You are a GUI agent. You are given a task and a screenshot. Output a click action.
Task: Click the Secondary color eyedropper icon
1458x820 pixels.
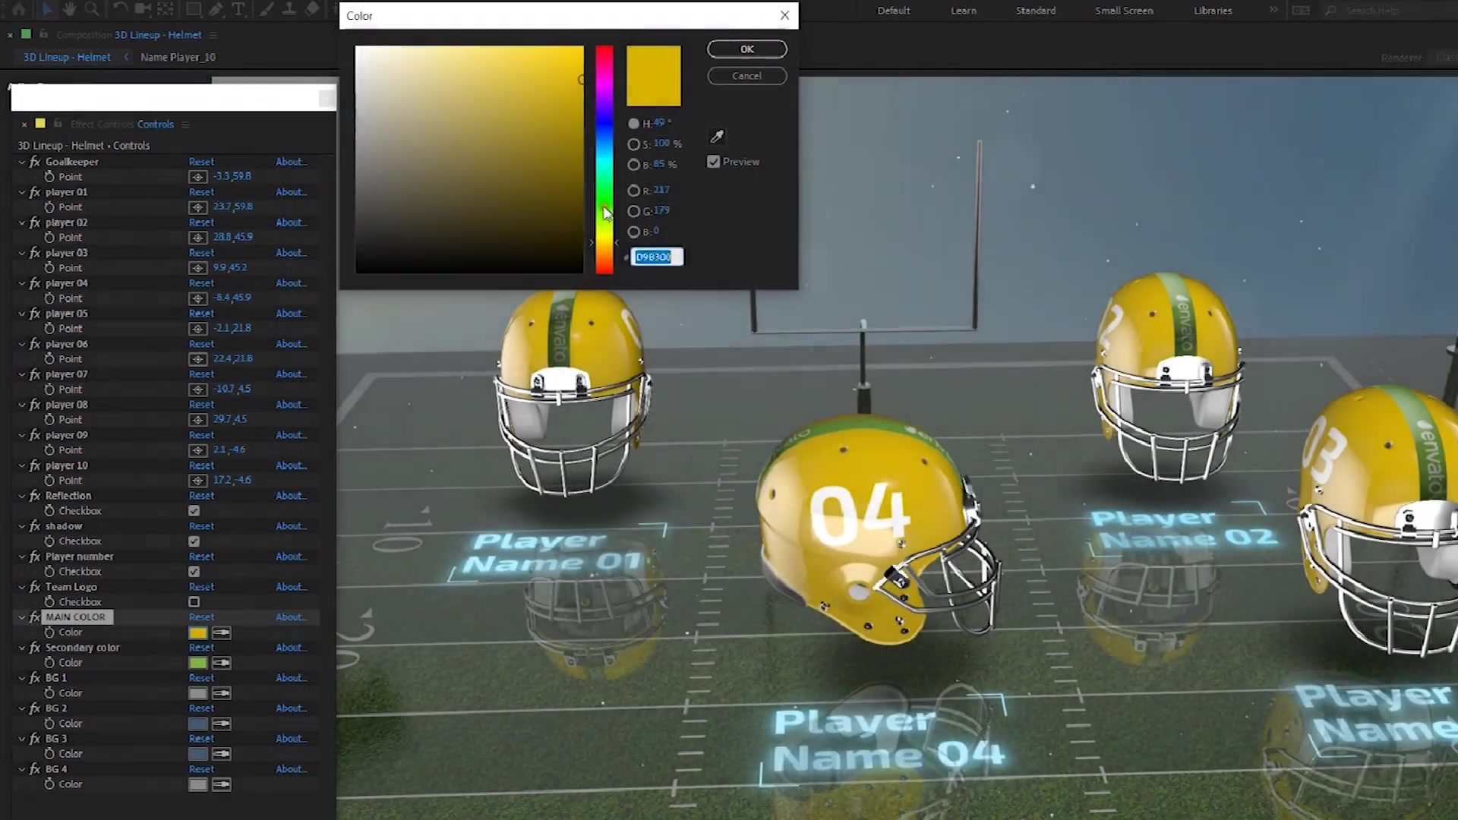click(222, 663)
